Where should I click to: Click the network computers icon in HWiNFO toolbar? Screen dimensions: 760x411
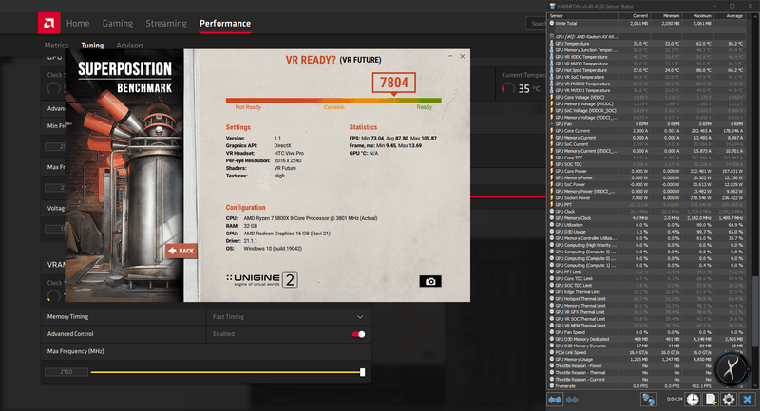click(648, 399)
